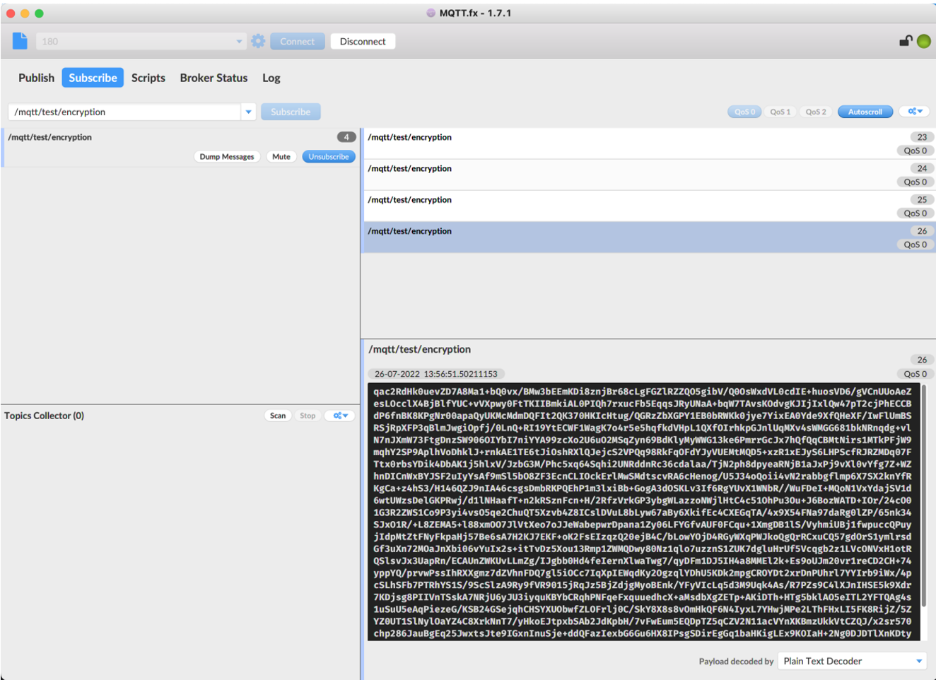Expand the connection profile dropdown
This screenshot has width=936, height=680.
[x=239, y=41]
